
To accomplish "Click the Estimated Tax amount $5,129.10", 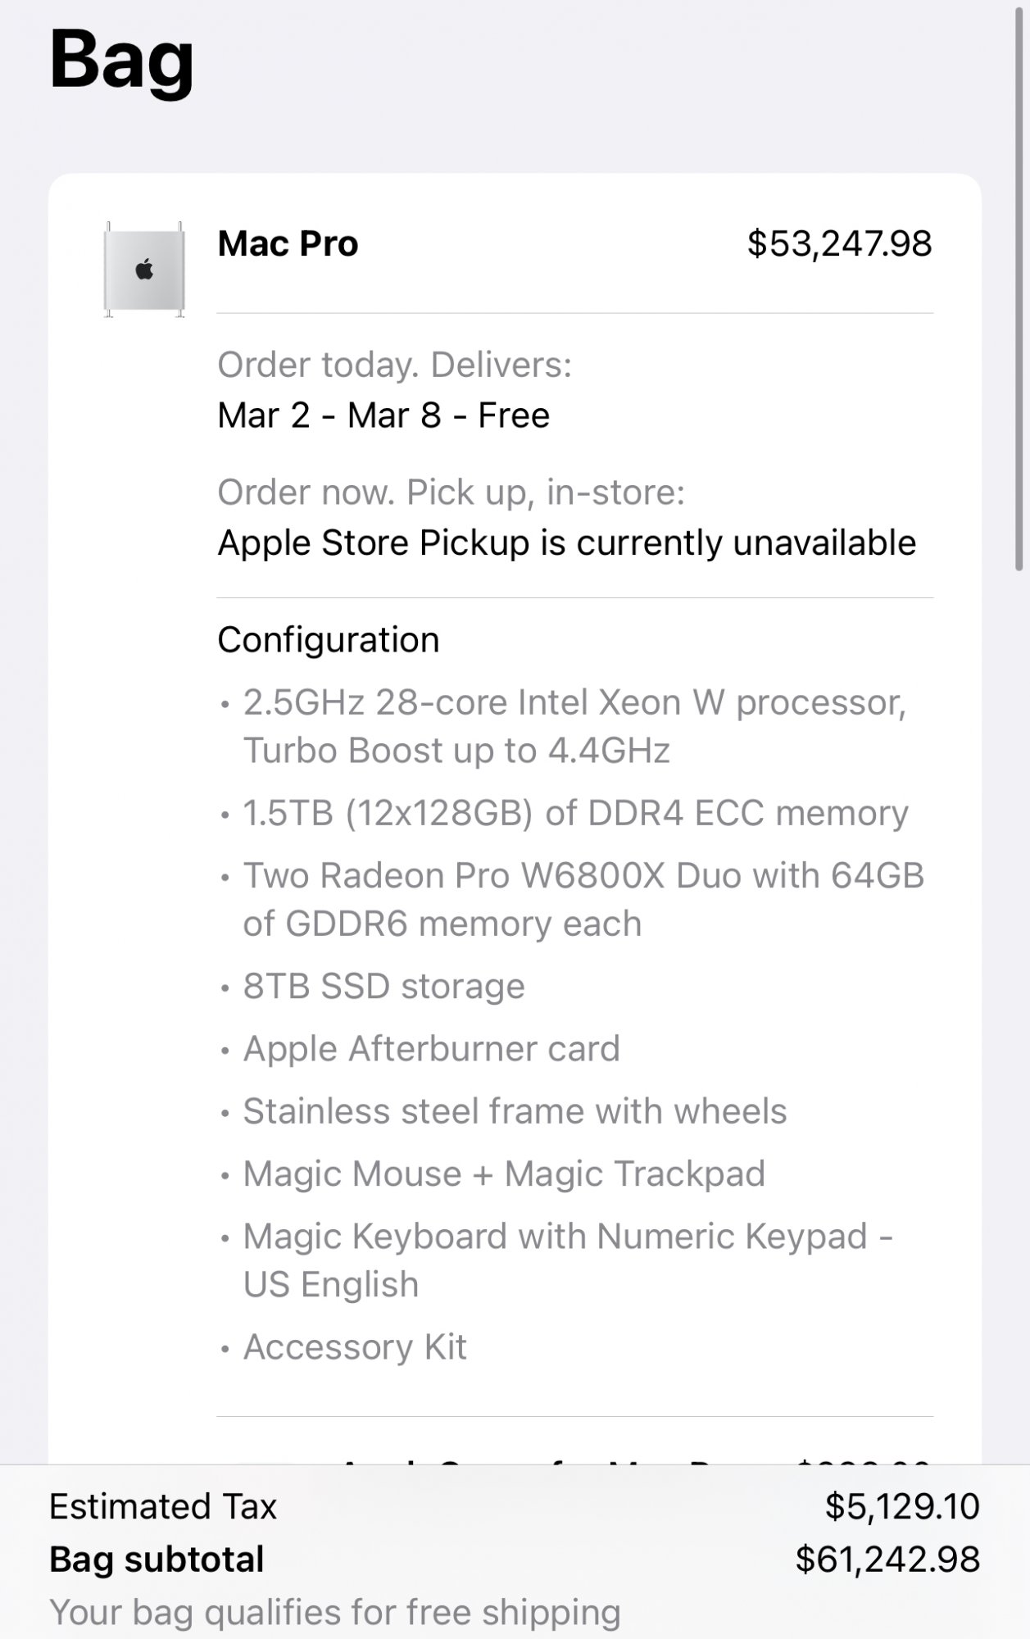I will (901, 1506).
